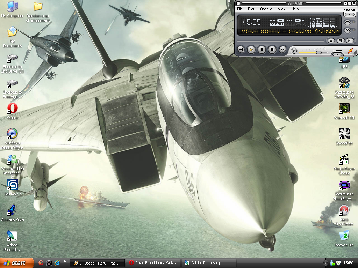Select the Recycle Bin desktop icon
This screenshot has width=358, height=268.
pyautogui.click(x=344, y=239)
